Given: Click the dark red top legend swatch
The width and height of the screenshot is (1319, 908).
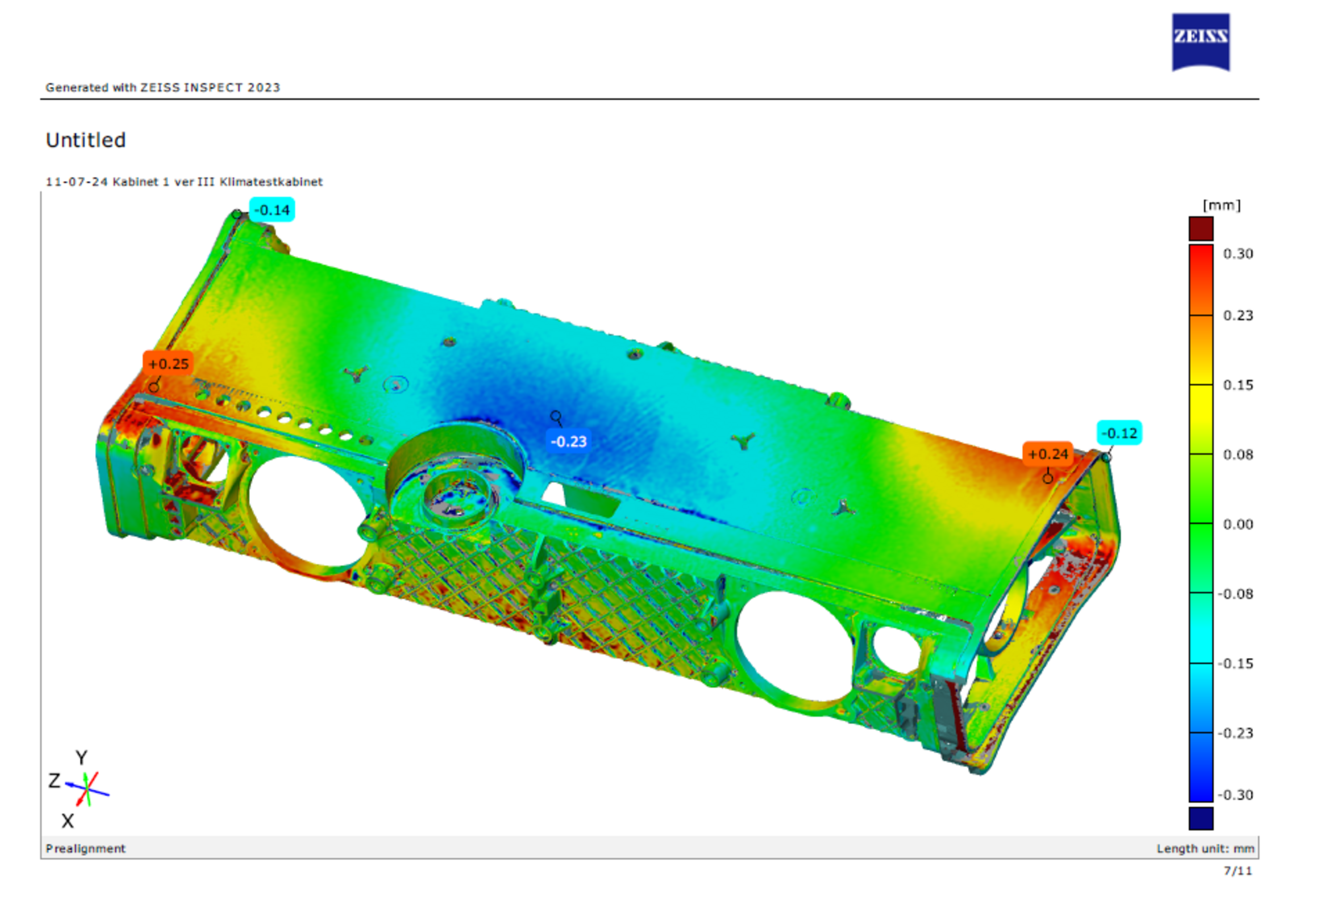Looking at the screenshot, I should click(x=1201, y=229).
